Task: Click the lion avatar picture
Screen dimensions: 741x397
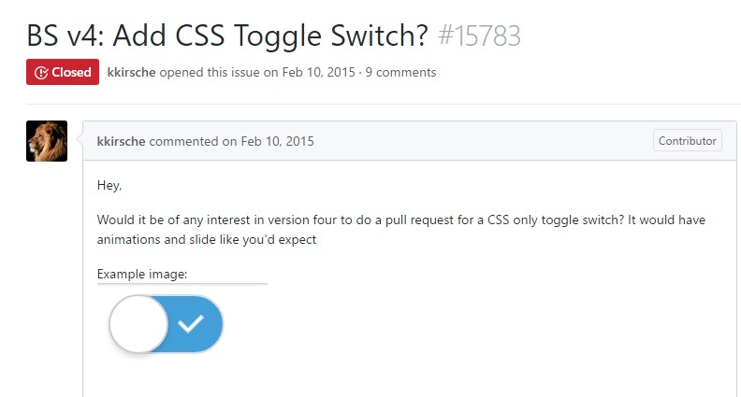Action: [x=47, y=141]
